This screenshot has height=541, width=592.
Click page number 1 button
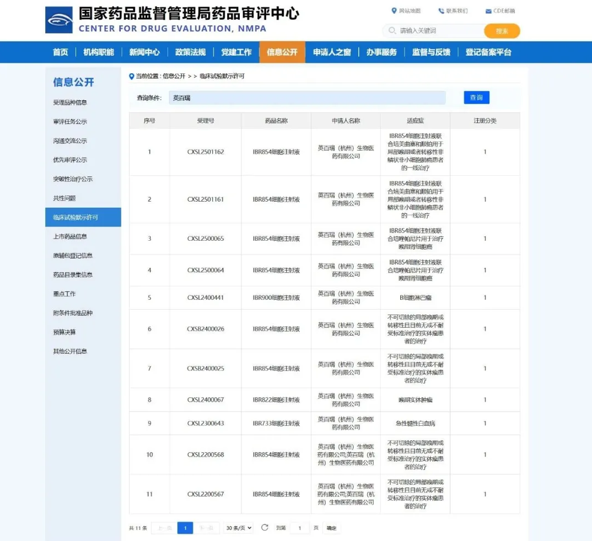pyautogui.click(x=185, y=528)
